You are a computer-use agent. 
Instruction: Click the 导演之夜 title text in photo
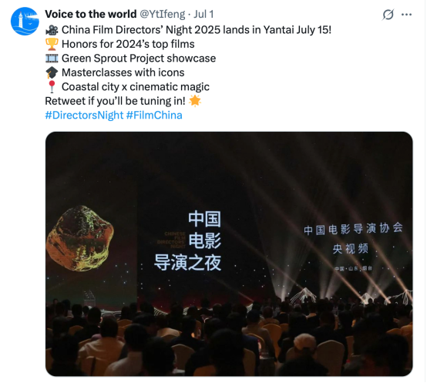point(187,263)
